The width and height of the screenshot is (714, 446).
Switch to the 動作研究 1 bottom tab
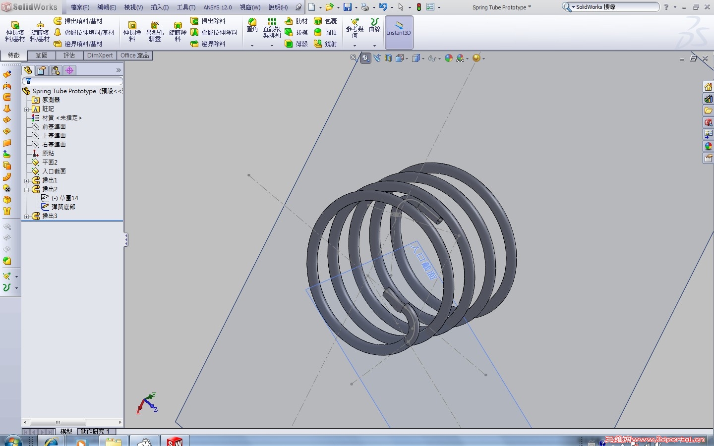click(x=95, y=431)
